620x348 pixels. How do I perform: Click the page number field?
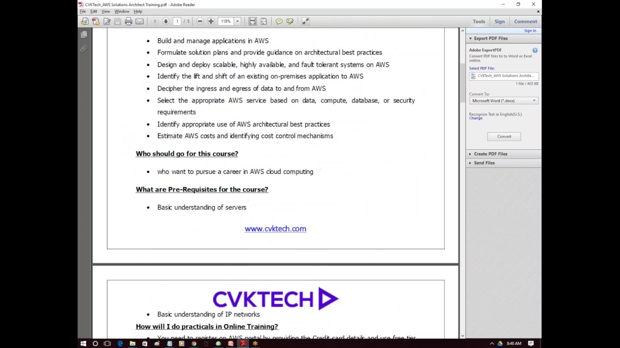pos(177,21)
